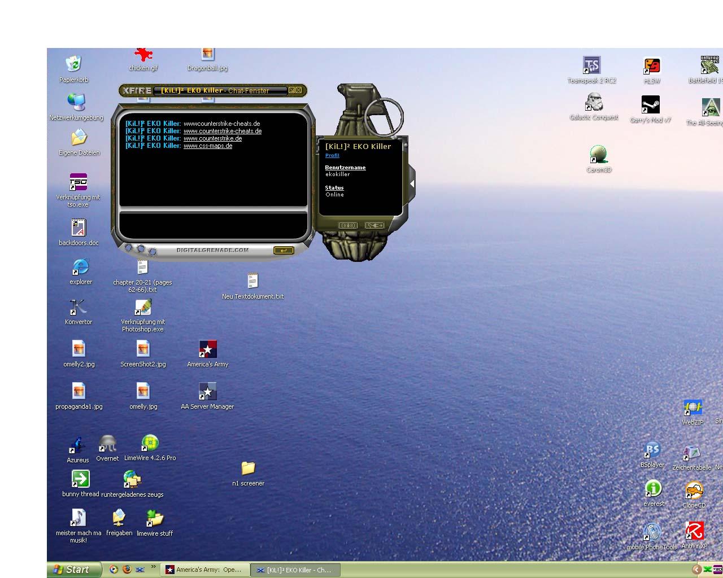Viewport: 723px width, 578px height.
Task: Close the Xfire Chat-Fenster window
Action: tap(299, 90)
